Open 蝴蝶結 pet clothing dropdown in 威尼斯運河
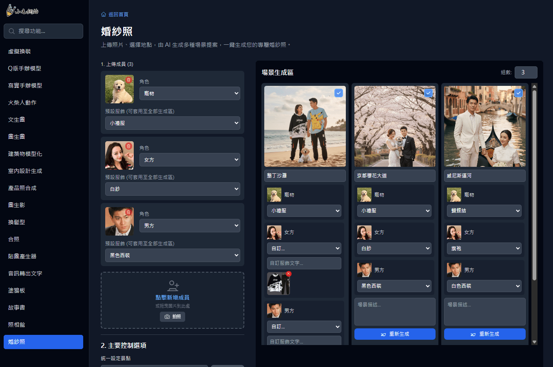The image size is (553, 367). [x=484, y=211]
